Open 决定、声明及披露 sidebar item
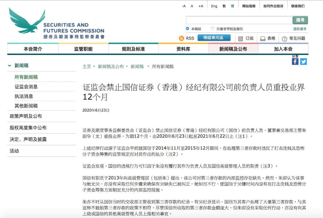Image resolution: width=323 pixels, height=218 pixels. coord(28,139)
